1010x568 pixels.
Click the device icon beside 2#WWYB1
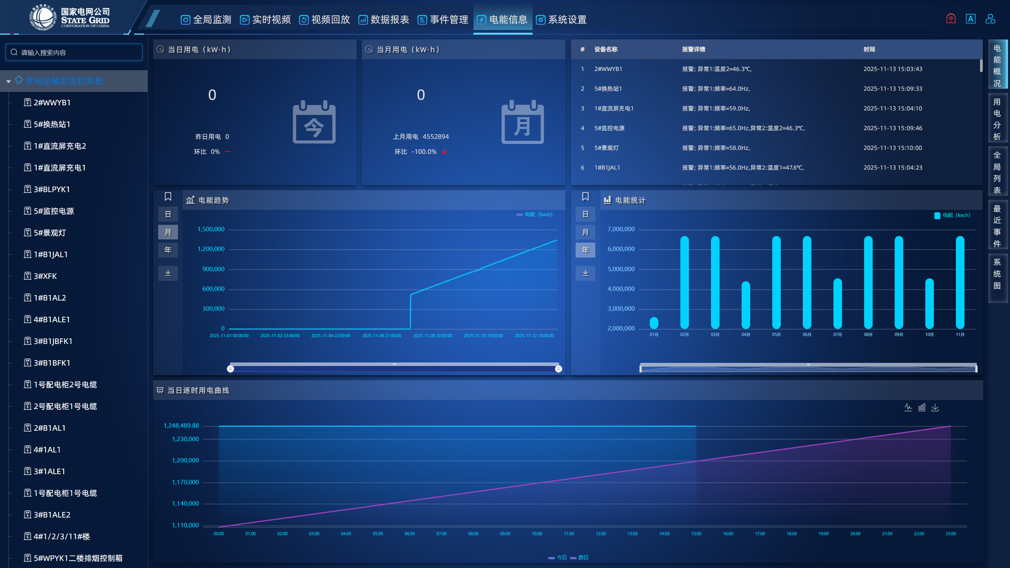click(x=28, y=102)
